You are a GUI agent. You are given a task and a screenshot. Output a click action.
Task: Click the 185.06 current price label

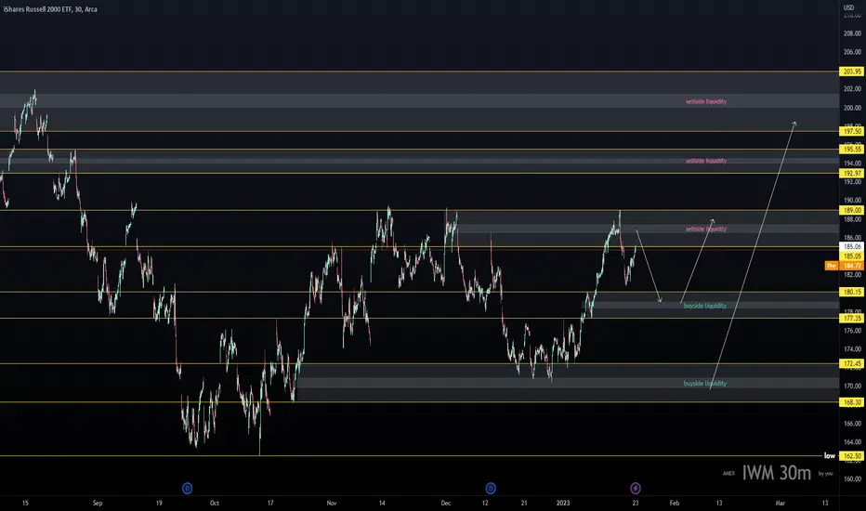coord(852,246)
